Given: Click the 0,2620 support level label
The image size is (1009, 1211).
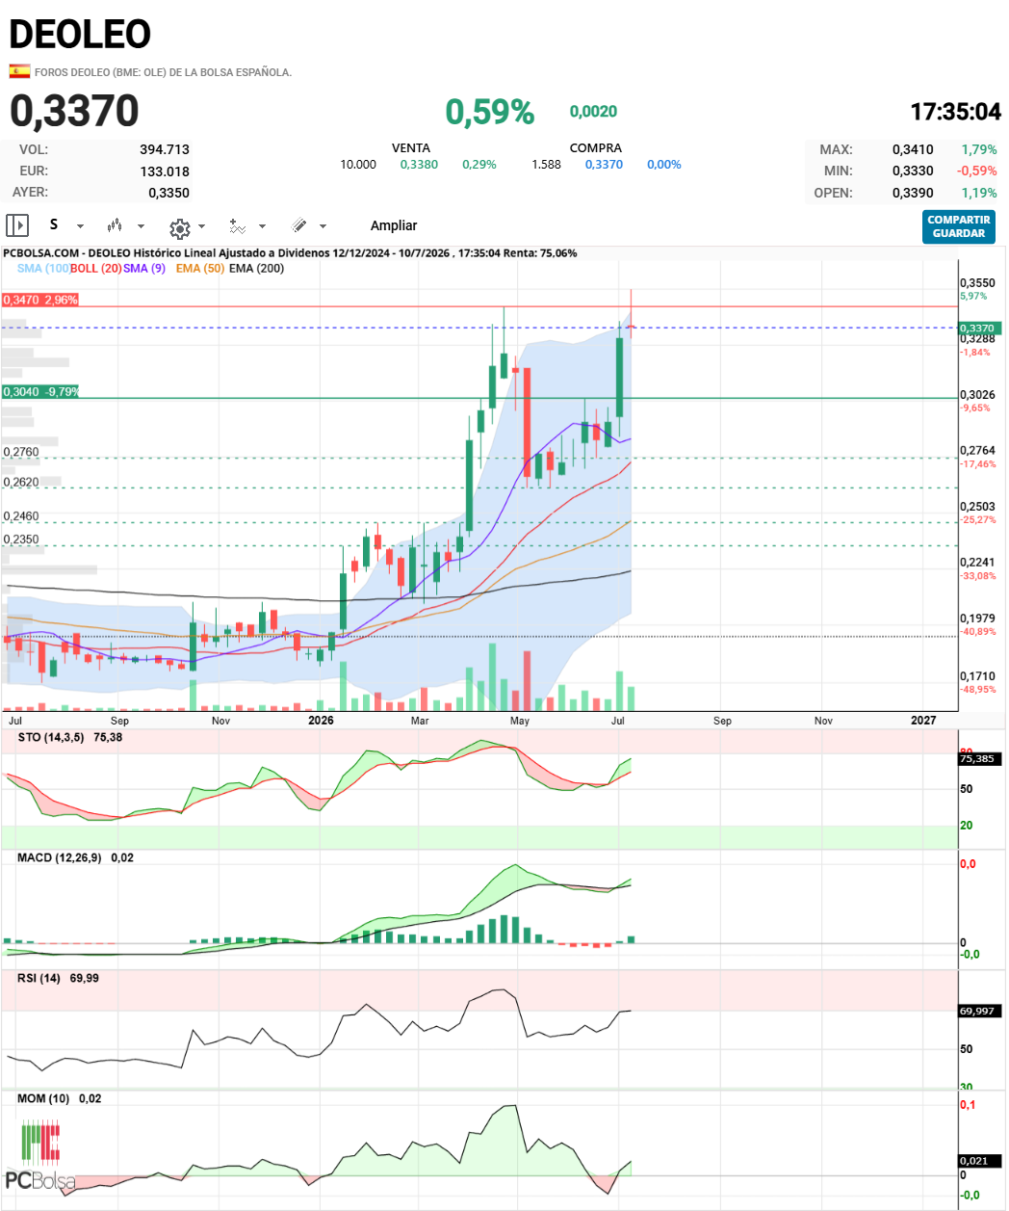Looking at the screenshot, I should (x=21, y=483).
